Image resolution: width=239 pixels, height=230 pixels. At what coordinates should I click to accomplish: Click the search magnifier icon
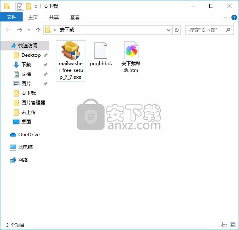pos(228,30)
